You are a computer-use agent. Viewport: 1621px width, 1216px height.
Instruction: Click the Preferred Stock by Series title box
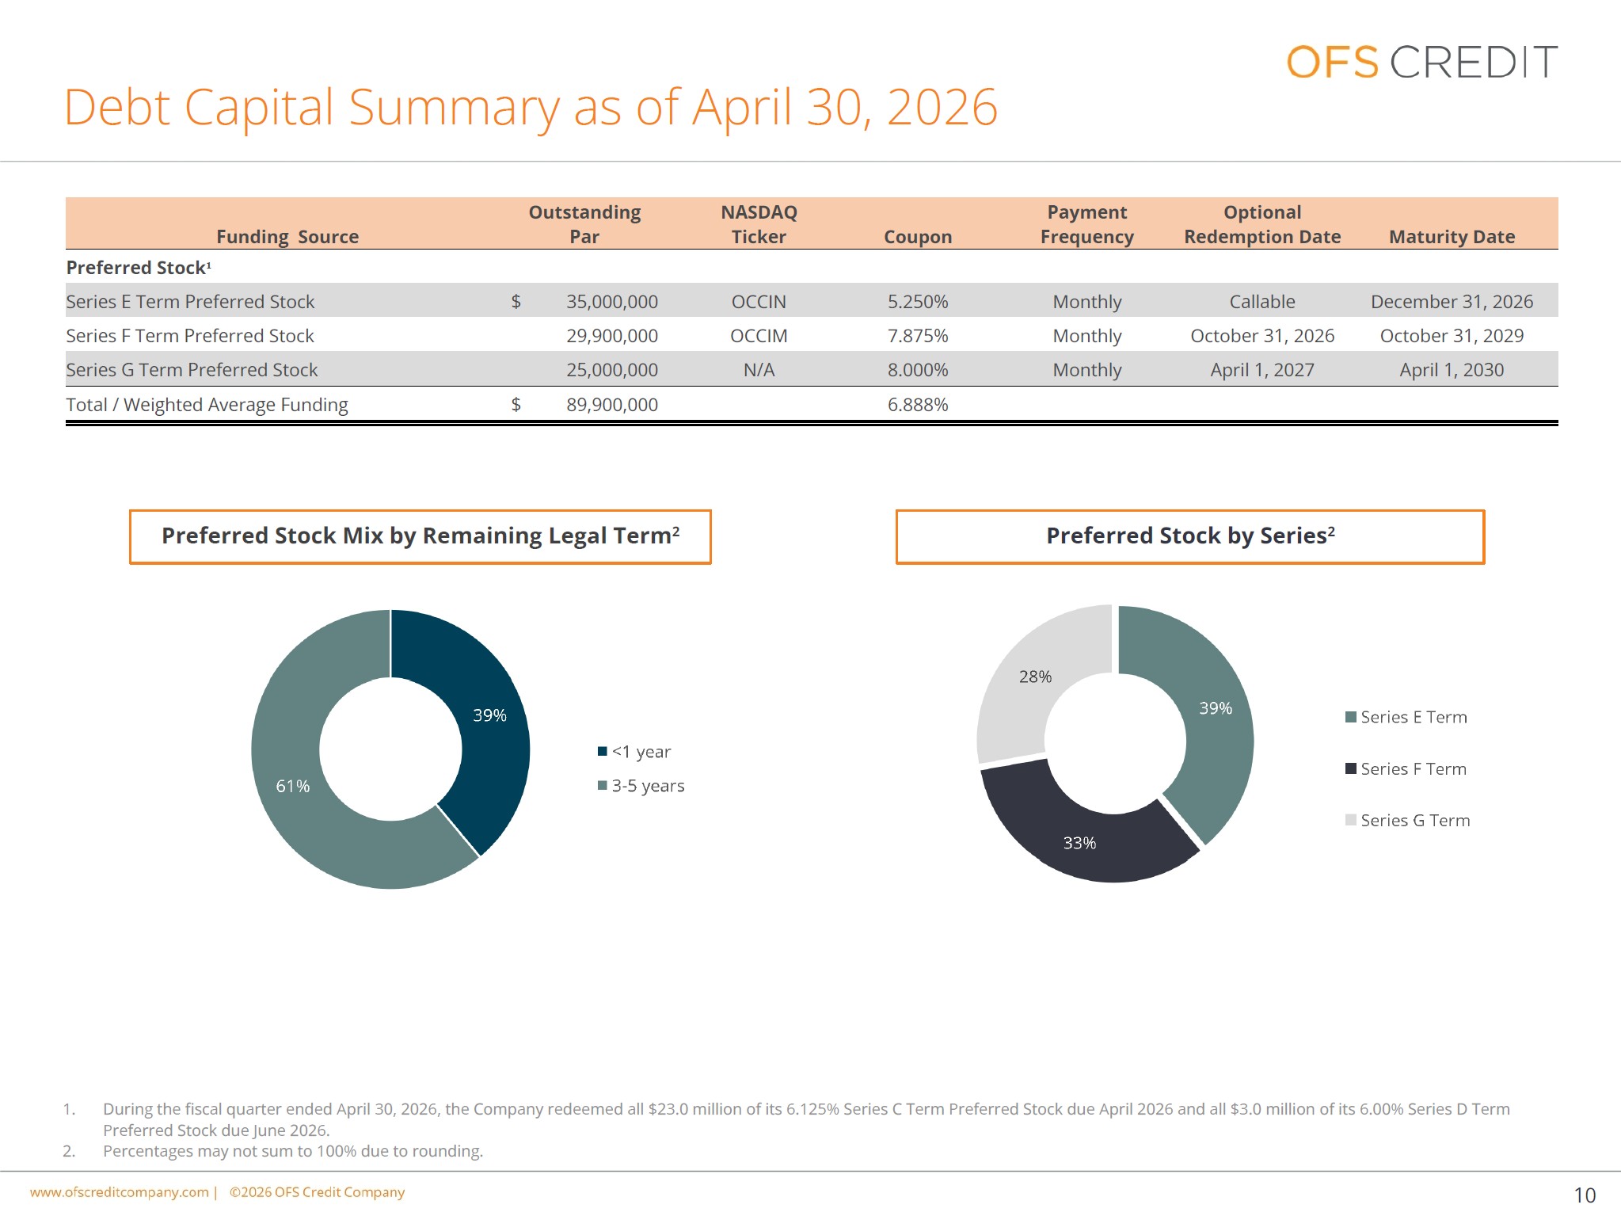click(1190, 536)
